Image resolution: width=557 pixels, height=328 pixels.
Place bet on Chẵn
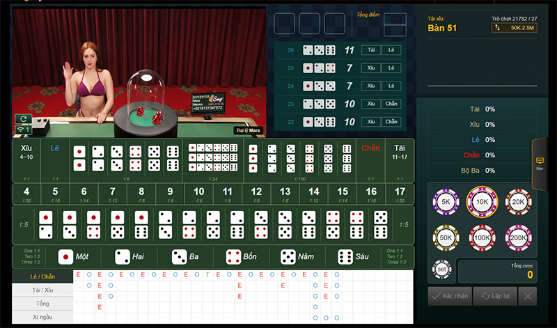point(370,161)
